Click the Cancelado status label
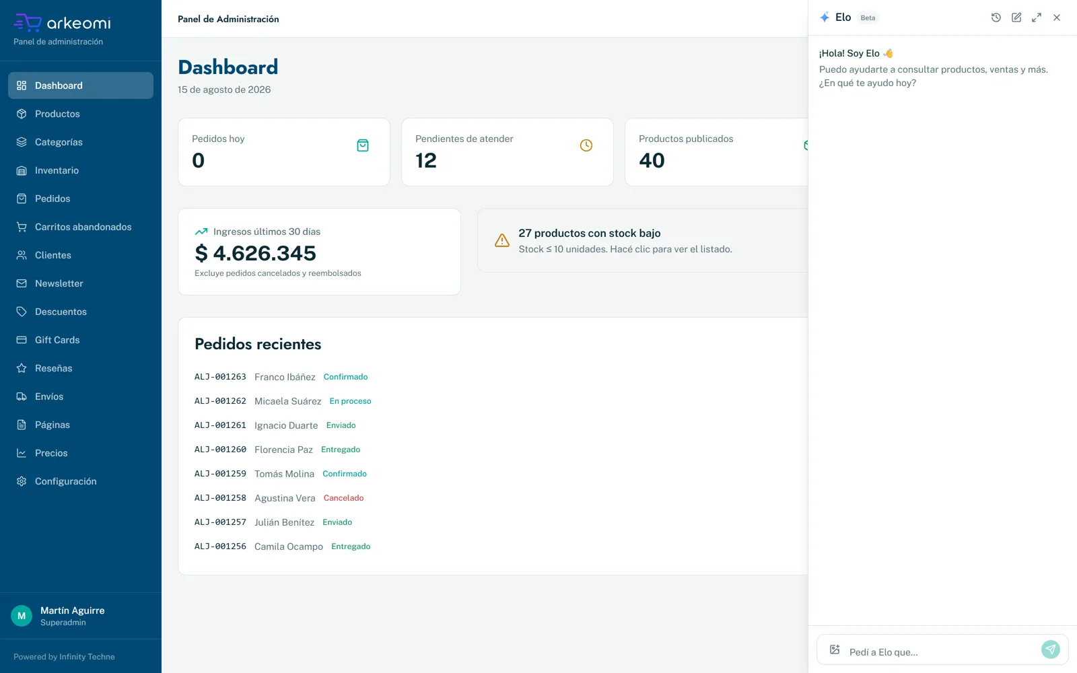Viewport: 1077px width, 673px height. pos(343,498)
